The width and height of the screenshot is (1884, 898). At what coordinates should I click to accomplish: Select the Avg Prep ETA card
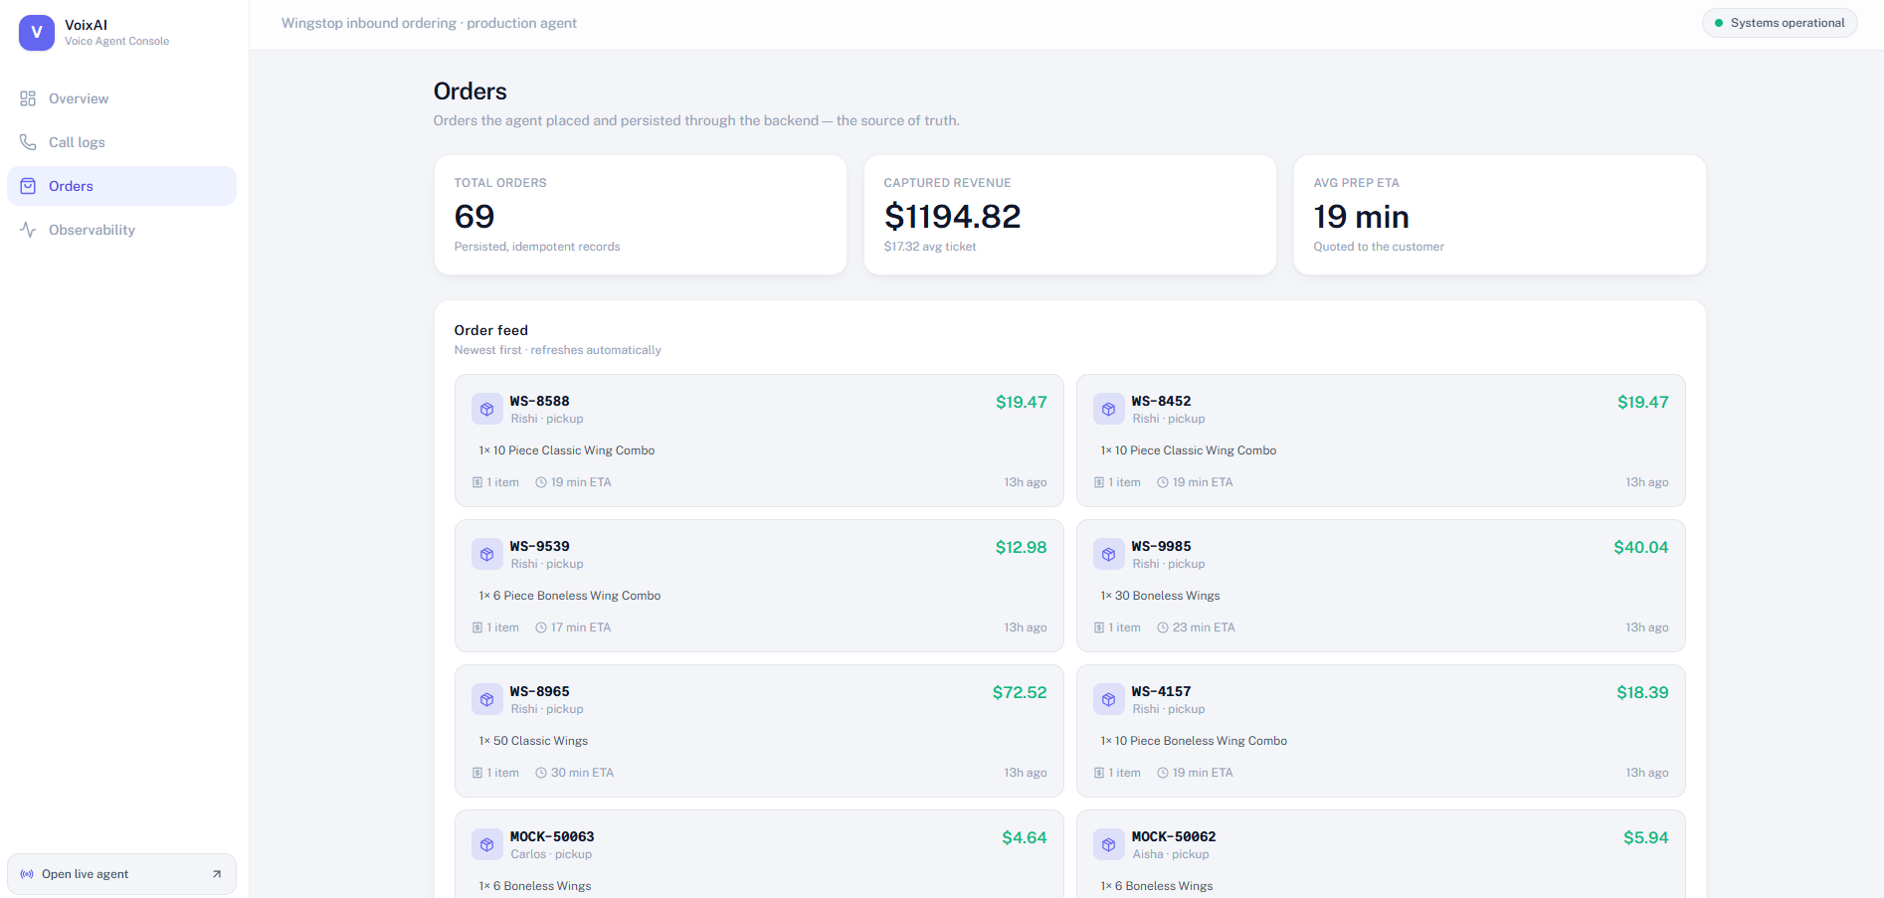[x=1500, y=215]
